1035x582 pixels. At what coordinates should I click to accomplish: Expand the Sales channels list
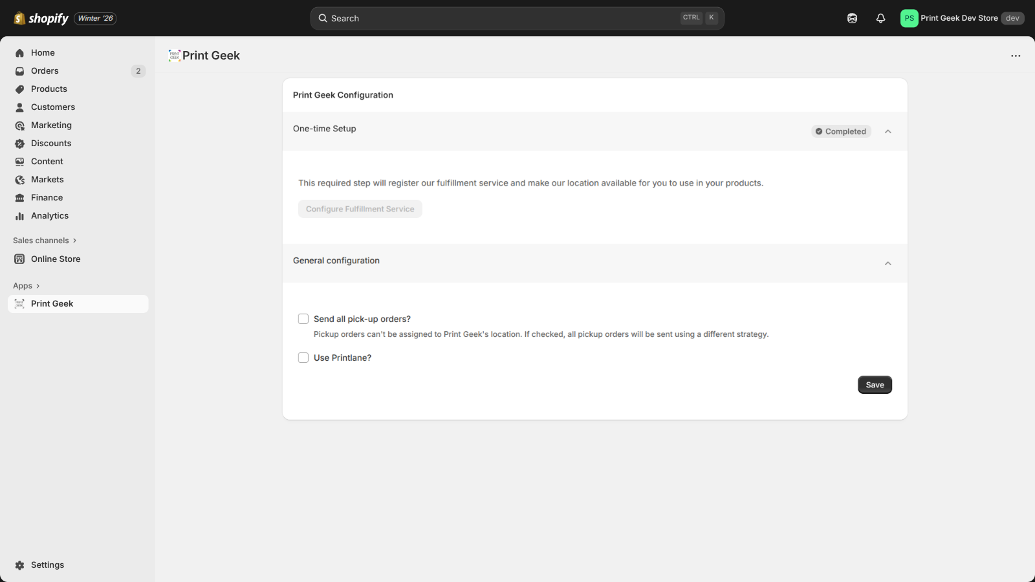74,241
